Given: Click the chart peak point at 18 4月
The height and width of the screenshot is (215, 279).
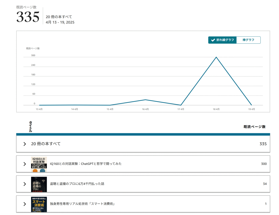Looking at the screenshot, I should point(216,57).
